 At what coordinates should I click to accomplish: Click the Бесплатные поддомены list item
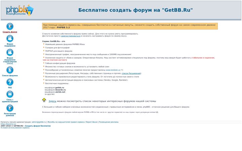click(x=57, y=83)
